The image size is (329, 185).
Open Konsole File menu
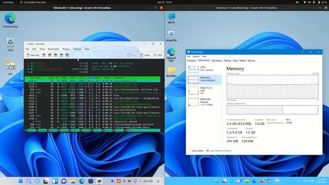27,49
